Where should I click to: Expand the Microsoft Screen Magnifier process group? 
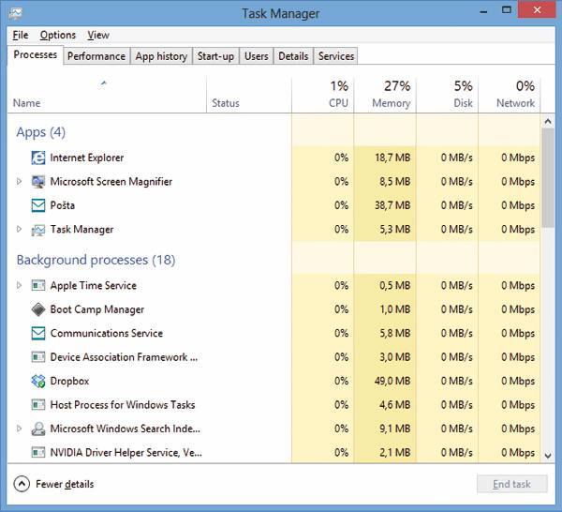tap(19, 182)
